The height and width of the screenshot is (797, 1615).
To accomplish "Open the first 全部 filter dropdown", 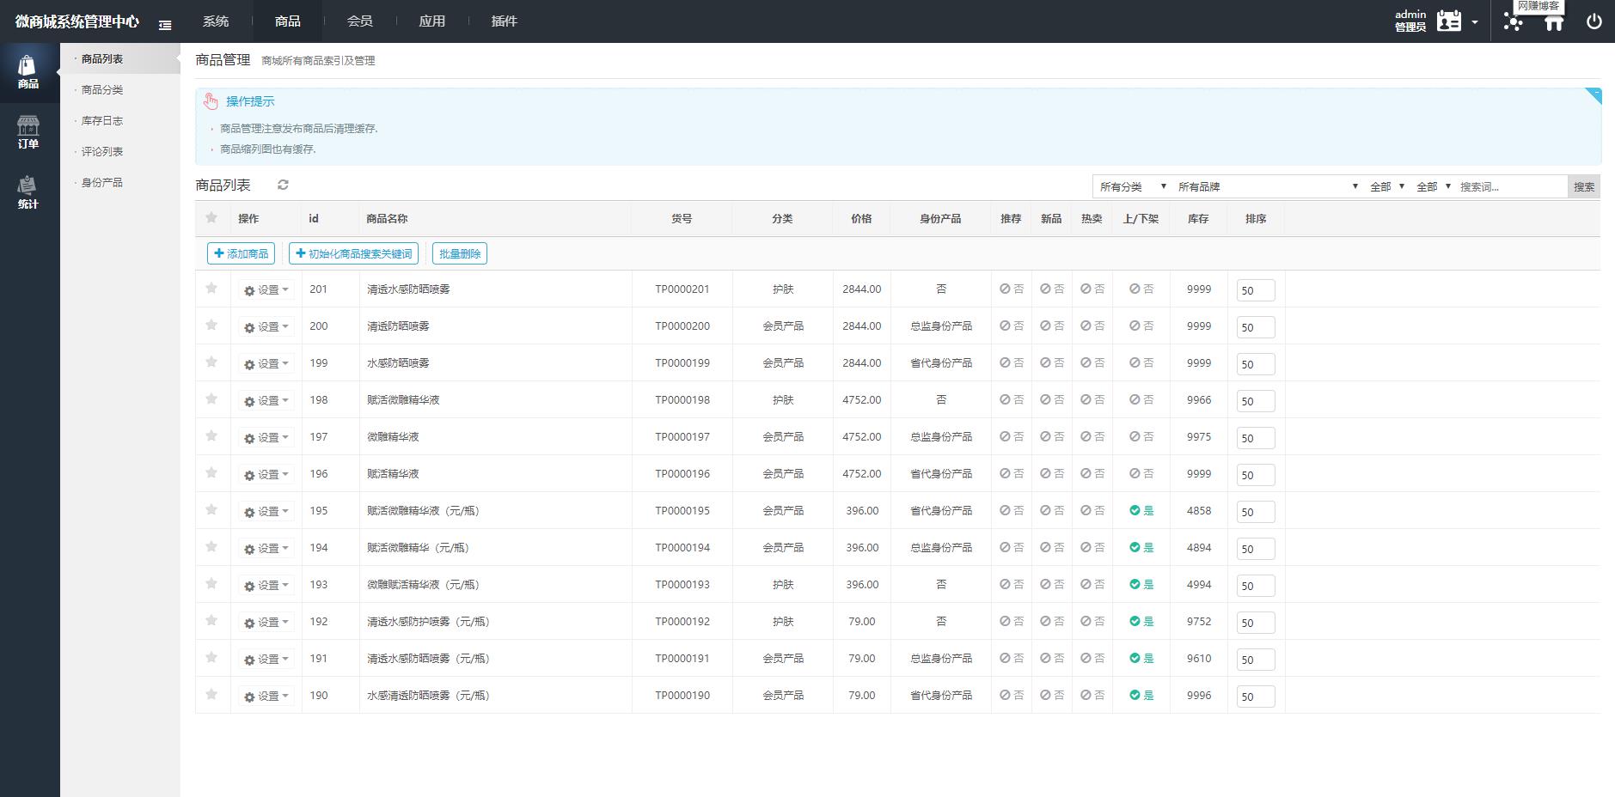I will pyautogui.click(x=1387, y=186).
